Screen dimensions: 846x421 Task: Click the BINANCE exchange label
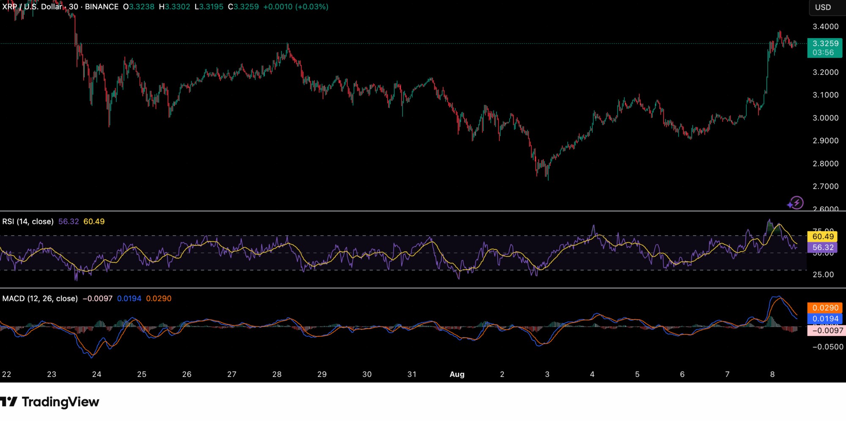(x=101, y=7)
